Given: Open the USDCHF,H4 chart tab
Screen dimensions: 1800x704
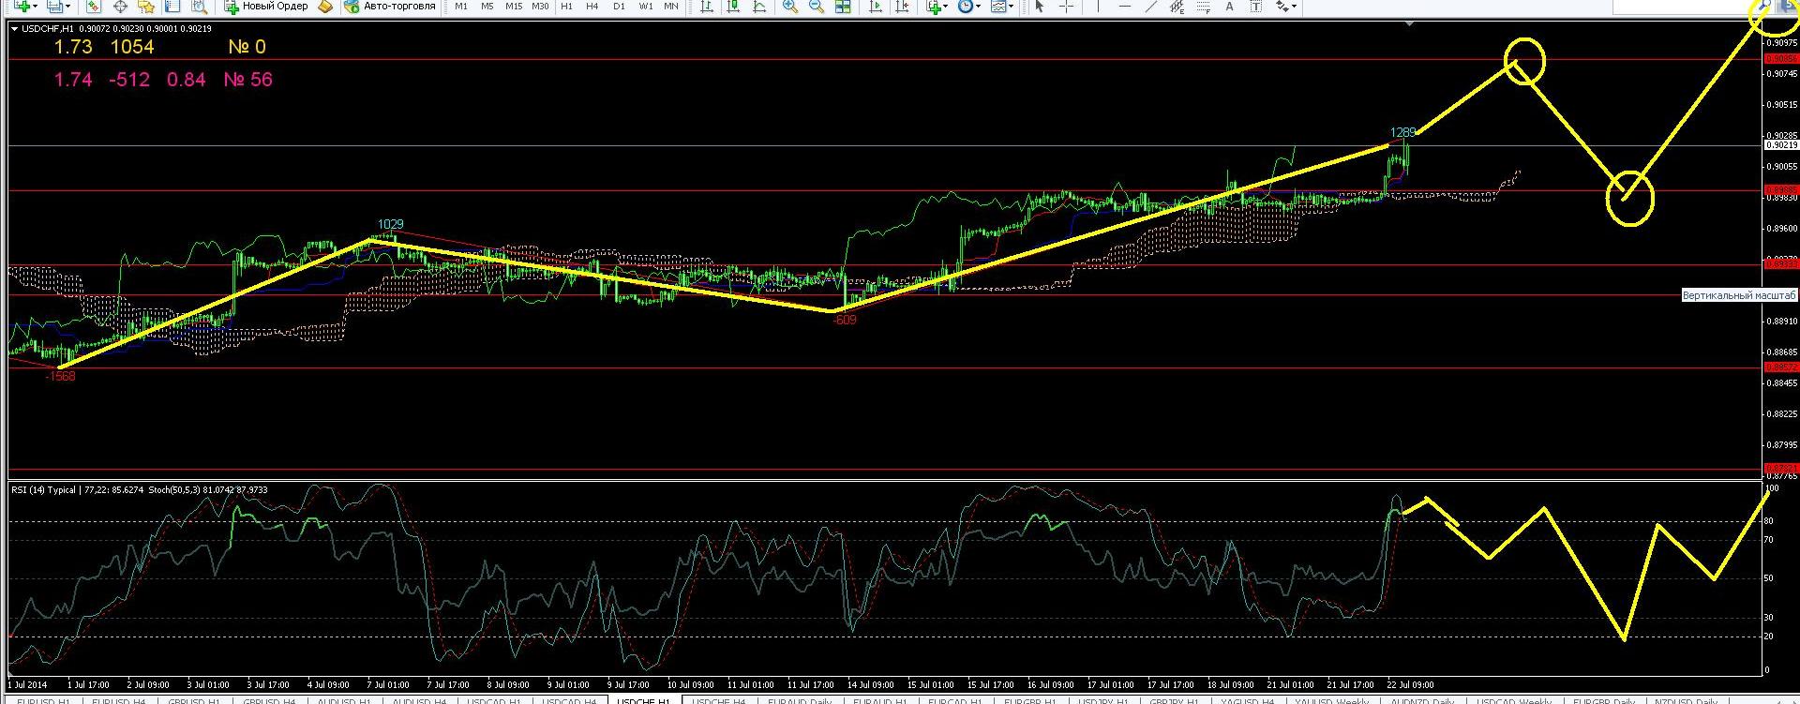Looking at the screenshot, I should [x=719, y=699].
